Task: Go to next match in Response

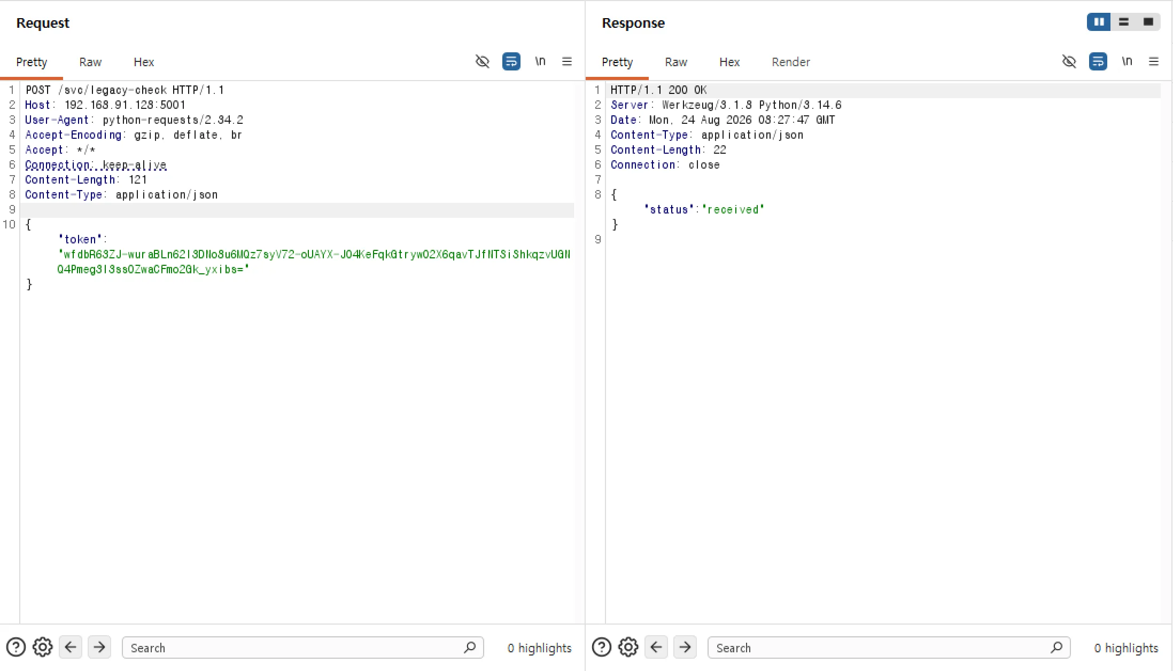Action: coord(685,647)
